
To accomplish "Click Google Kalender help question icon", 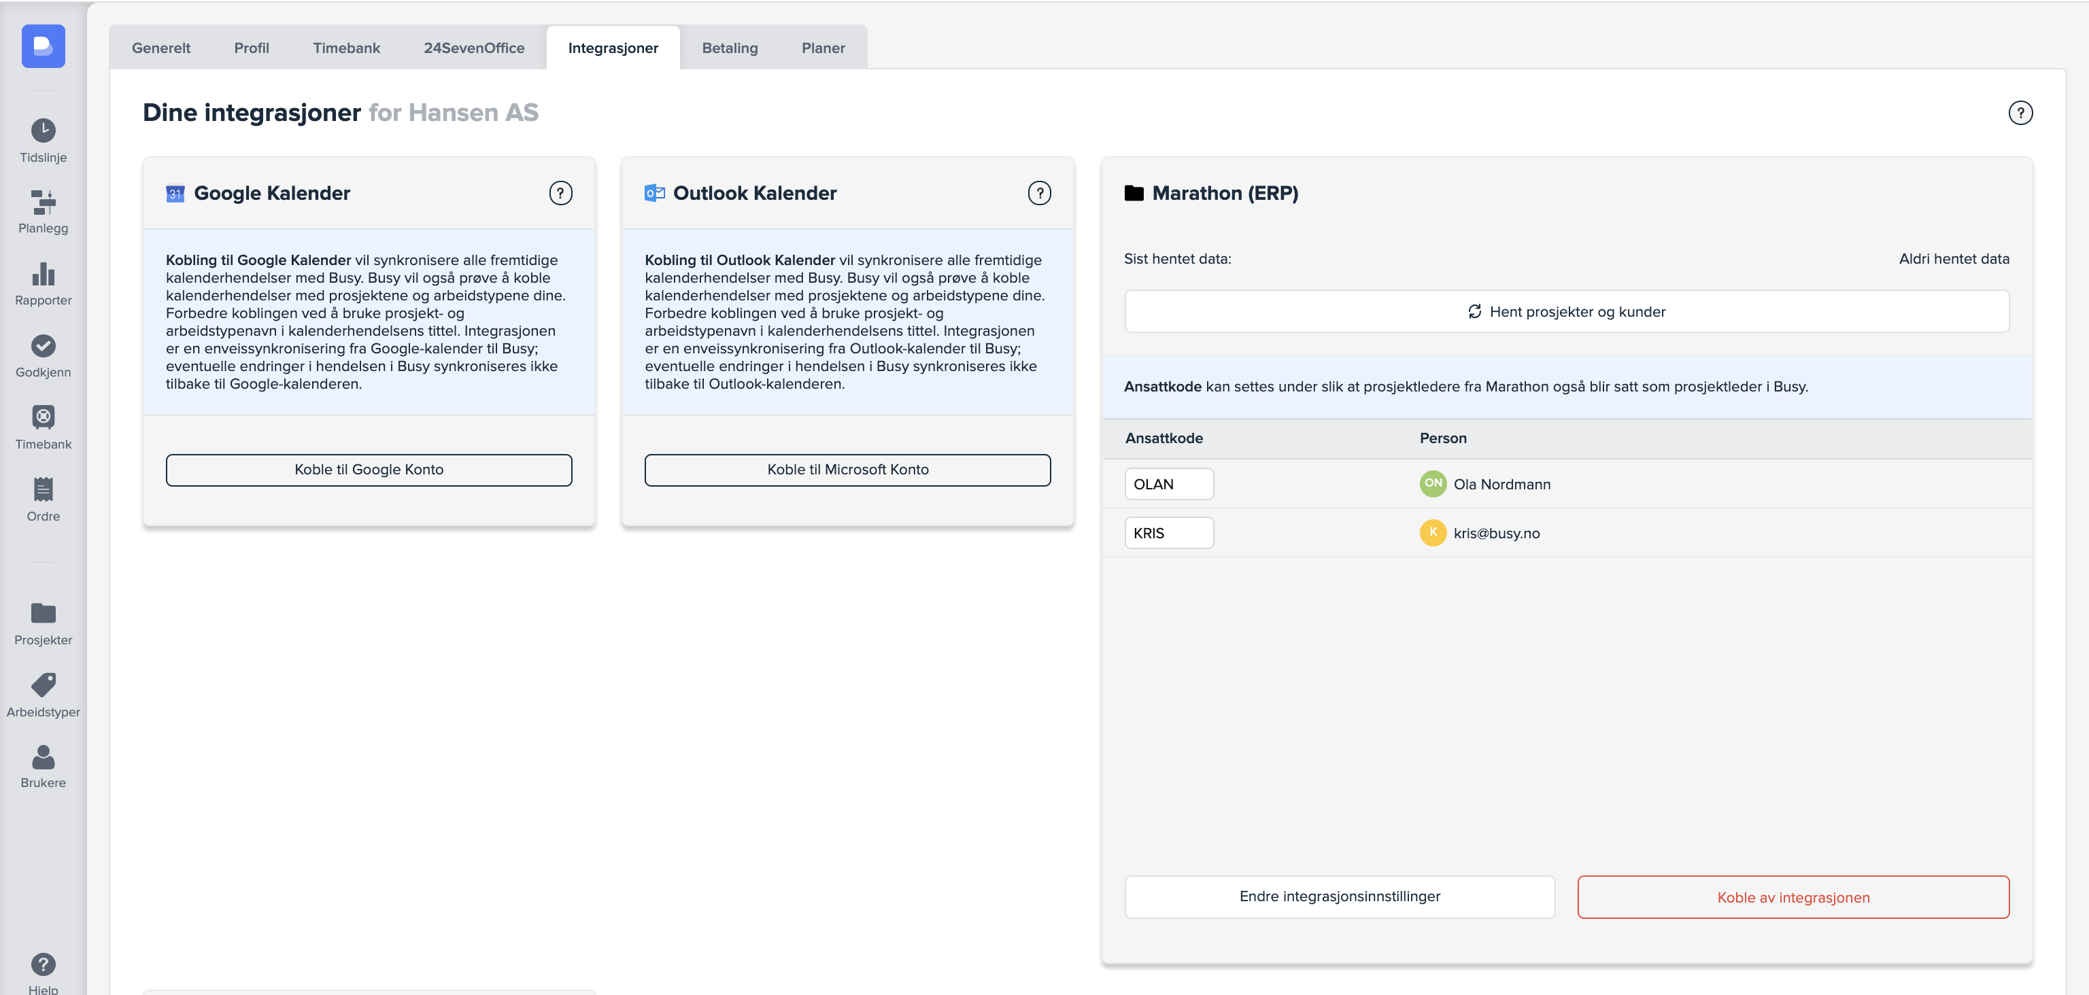I will [x=560, y=193].
